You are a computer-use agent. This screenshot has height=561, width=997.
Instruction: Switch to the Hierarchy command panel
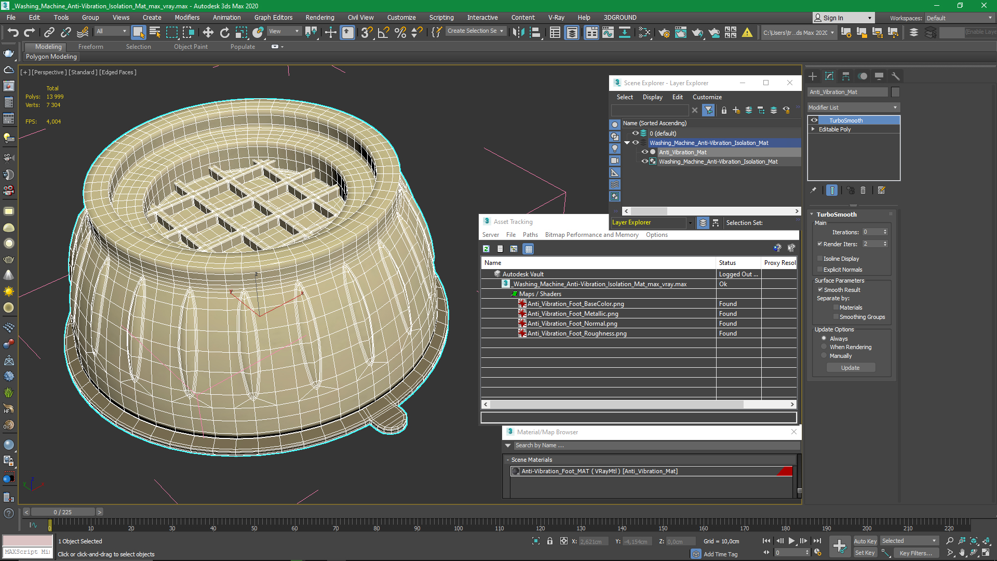[846, 76]
